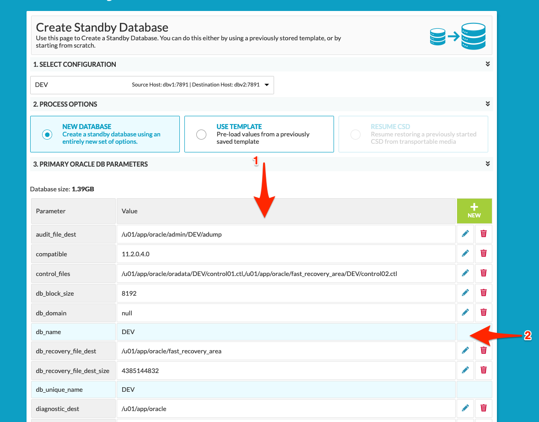Collapse the PRIMARY ORACLE DB PARAMETERS section
The height and width of the screenshot is (422, 539).
[488, 163]
